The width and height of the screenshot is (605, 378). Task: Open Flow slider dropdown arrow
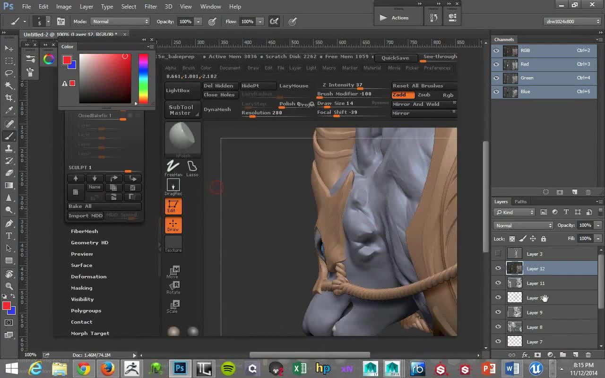(x=259, y=21)
